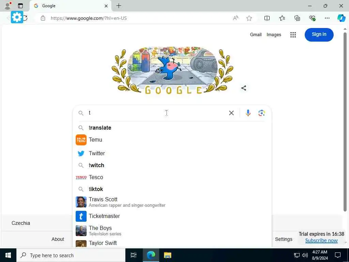Viewport: 349px width, 262px height.
Task: Open the Gmail link
Action: tap(256, 34)
